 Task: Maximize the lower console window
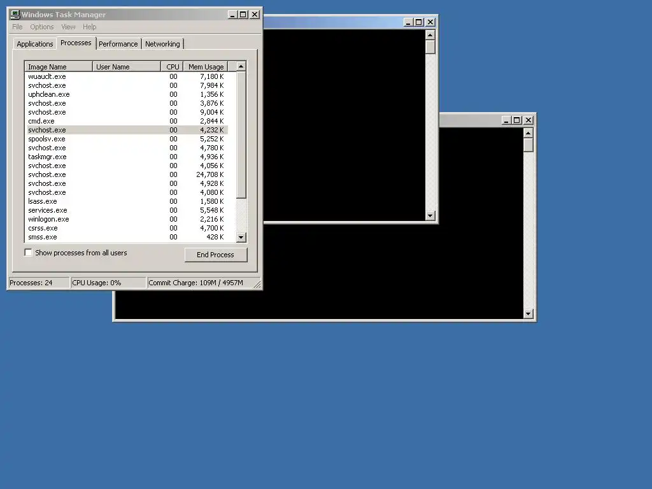517,120
